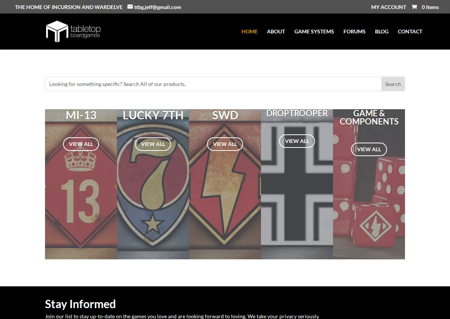The width and height of the screenshot is (450, 319).
Task: Click the LUCKY 7TH heading
Action: point(153,115)
